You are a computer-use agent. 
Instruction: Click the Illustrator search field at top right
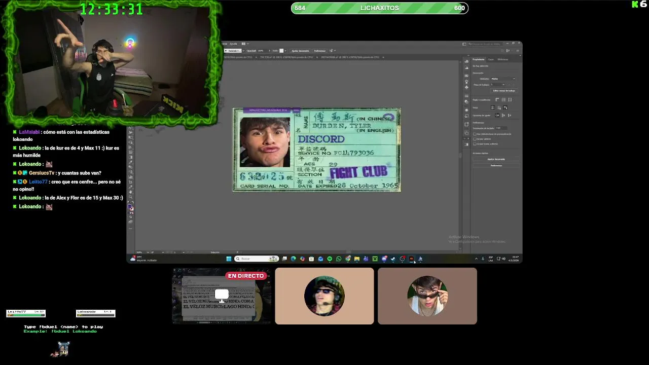tap(485, 44)
